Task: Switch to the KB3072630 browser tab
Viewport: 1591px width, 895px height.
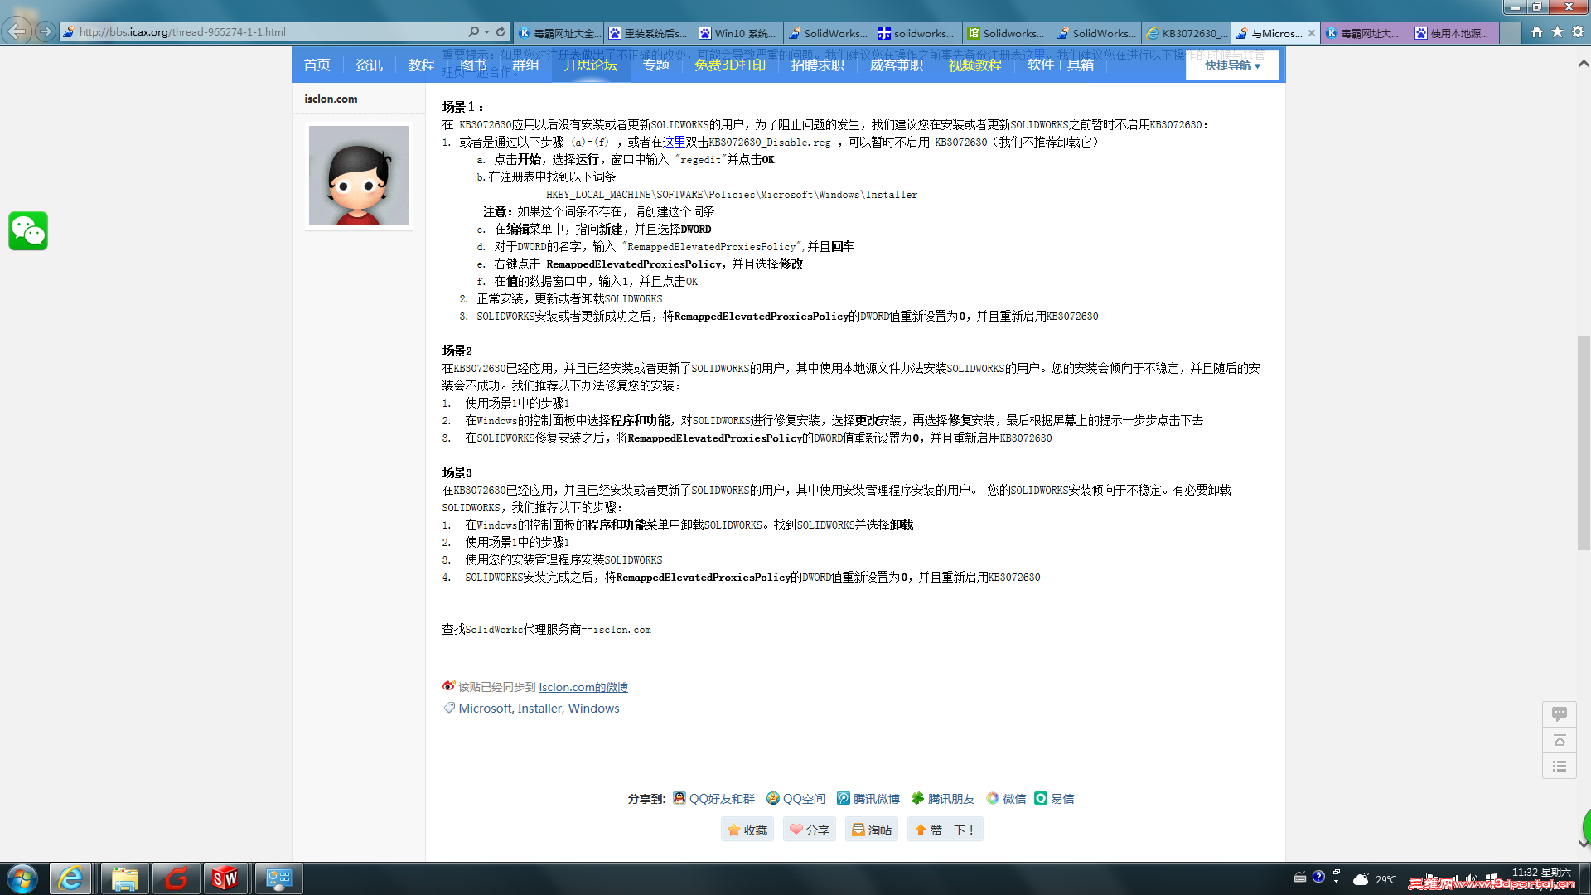Action: pyautogui.click(x=1186, y=33)
